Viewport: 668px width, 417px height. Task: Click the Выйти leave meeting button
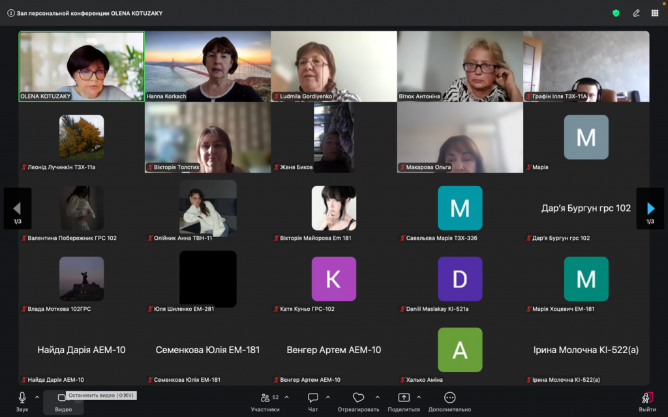[647, 402]
